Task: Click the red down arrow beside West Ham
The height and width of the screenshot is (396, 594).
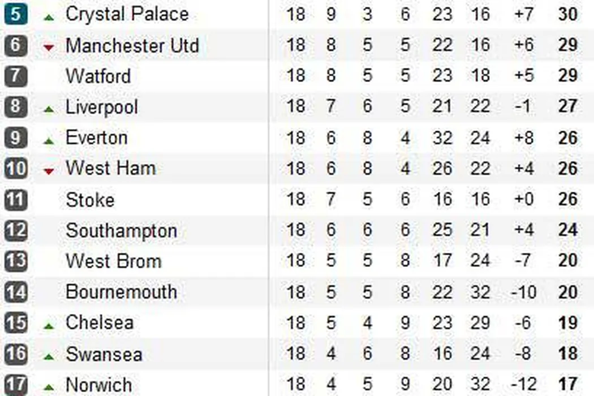Action: (x=49, y=171)
